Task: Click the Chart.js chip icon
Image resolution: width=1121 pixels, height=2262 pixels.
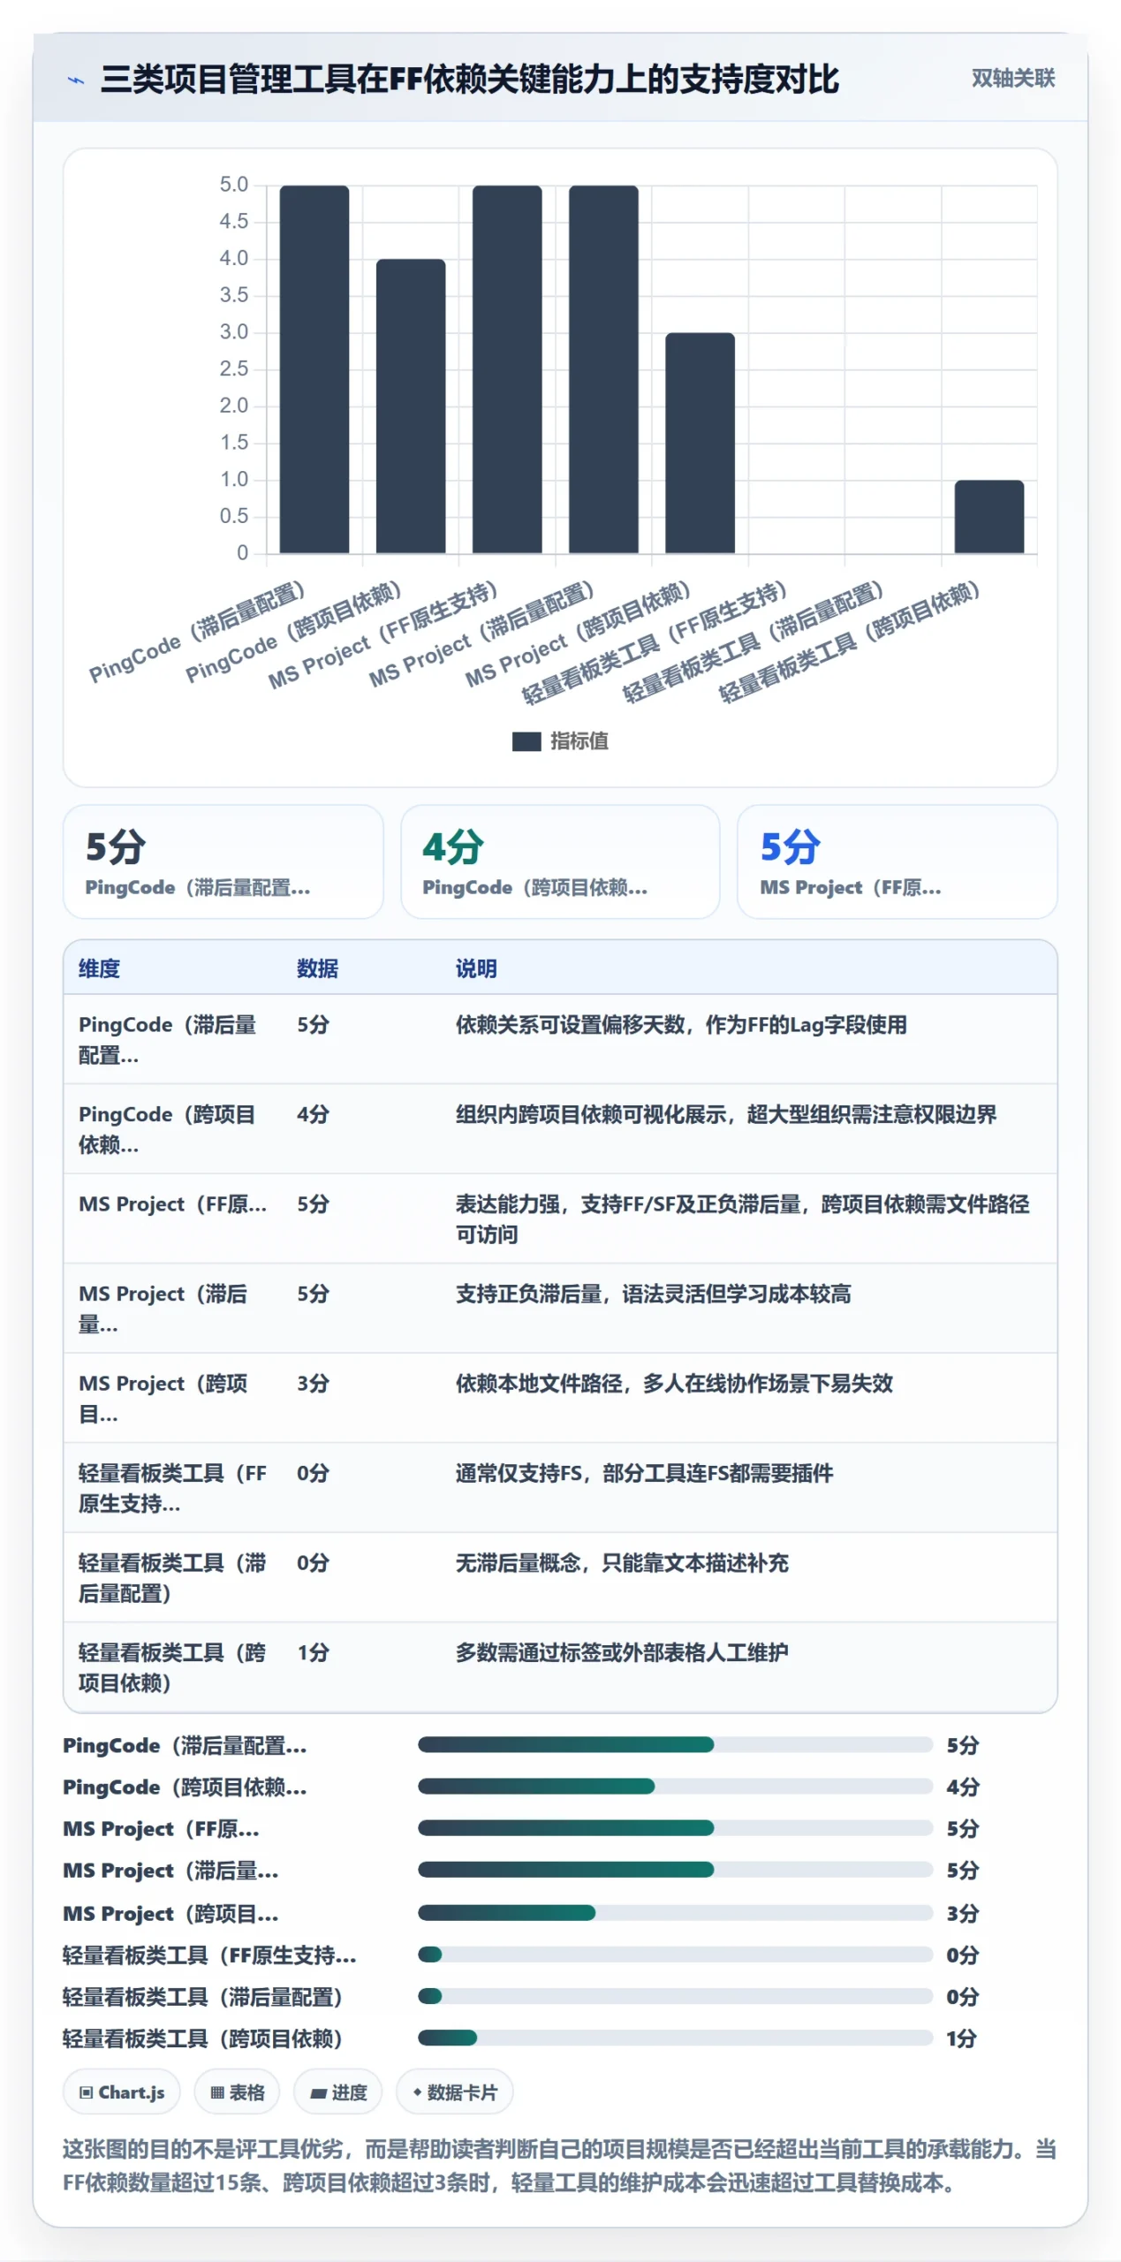Action: point(86,2092)
